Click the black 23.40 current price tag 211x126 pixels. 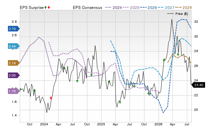(x=198, y=85)
